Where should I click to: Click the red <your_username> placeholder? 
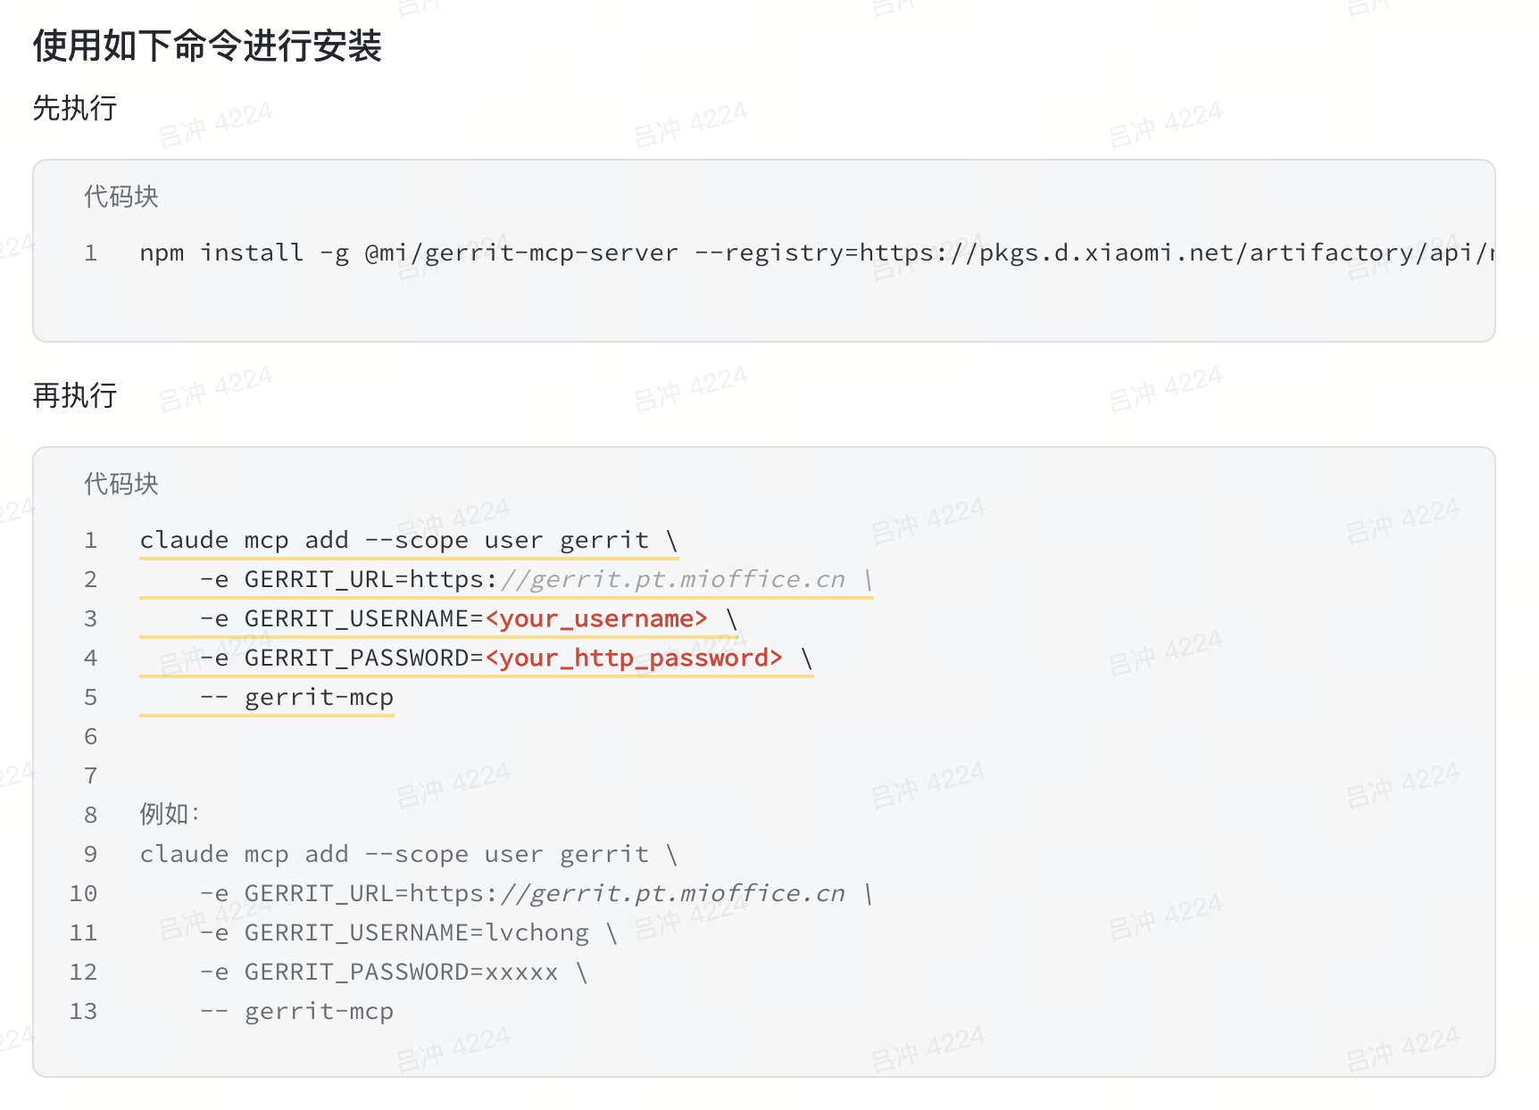coord(596,618)
